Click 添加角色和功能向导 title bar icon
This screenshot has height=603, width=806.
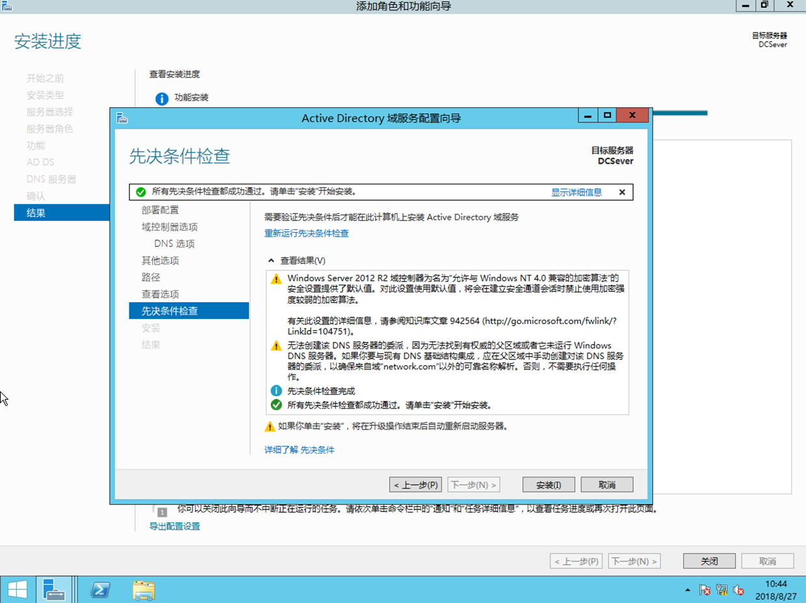click(7, 6)
